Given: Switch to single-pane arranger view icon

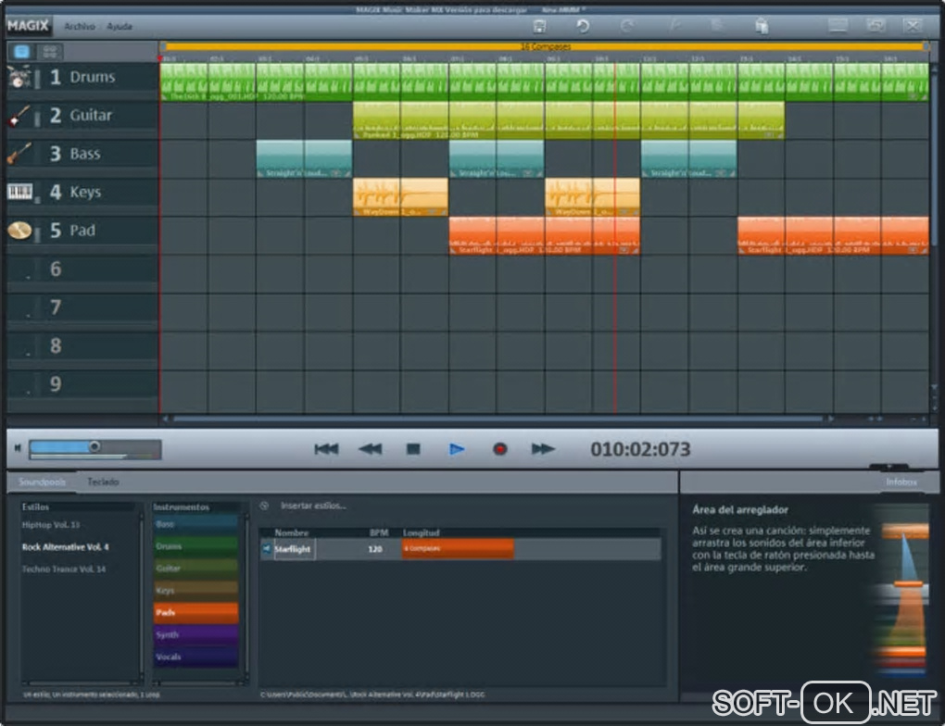Looking at the screenshot, I should tap(21, 51).
